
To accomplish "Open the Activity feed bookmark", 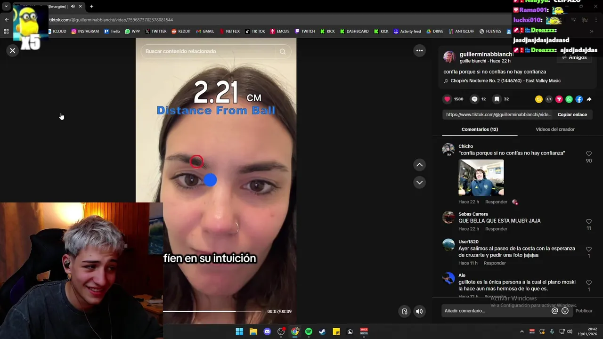I will coord(407,32).
